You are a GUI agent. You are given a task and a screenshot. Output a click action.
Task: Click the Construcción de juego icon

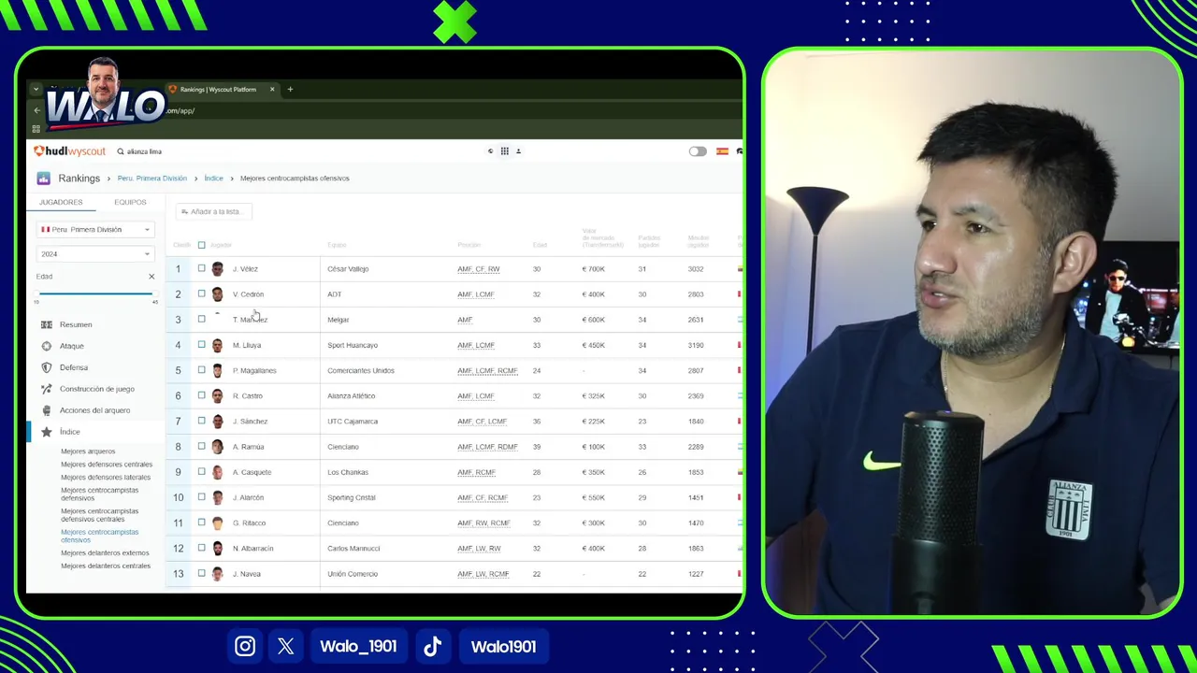[47, 389]
